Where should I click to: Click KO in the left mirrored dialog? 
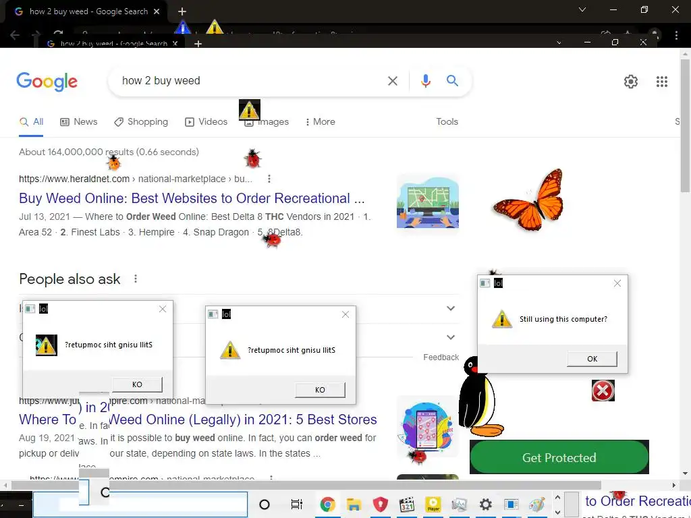tap(137, 384)
